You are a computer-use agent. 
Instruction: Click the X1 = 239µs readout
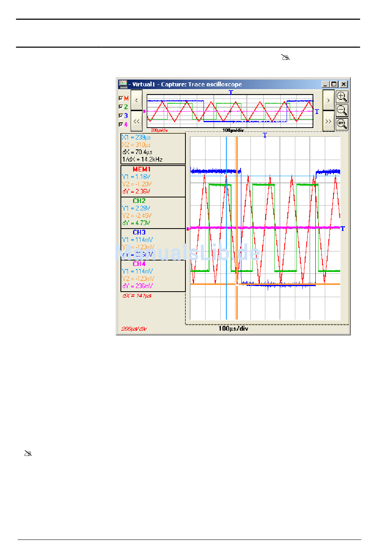pos(136,138)
